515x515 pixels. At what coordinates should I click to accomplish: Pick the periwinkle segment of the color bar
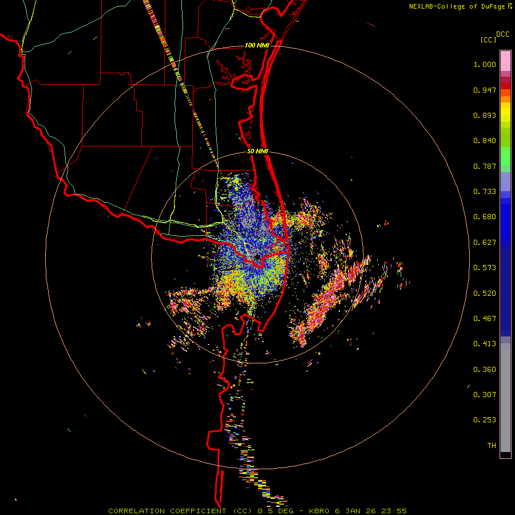tap(505, 181)
